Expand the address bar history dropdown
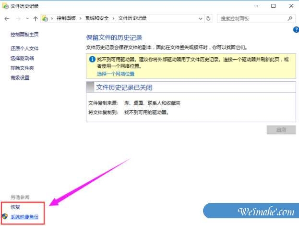The height and width of the screenshot is (226, 299). click(x=201, y=19)
